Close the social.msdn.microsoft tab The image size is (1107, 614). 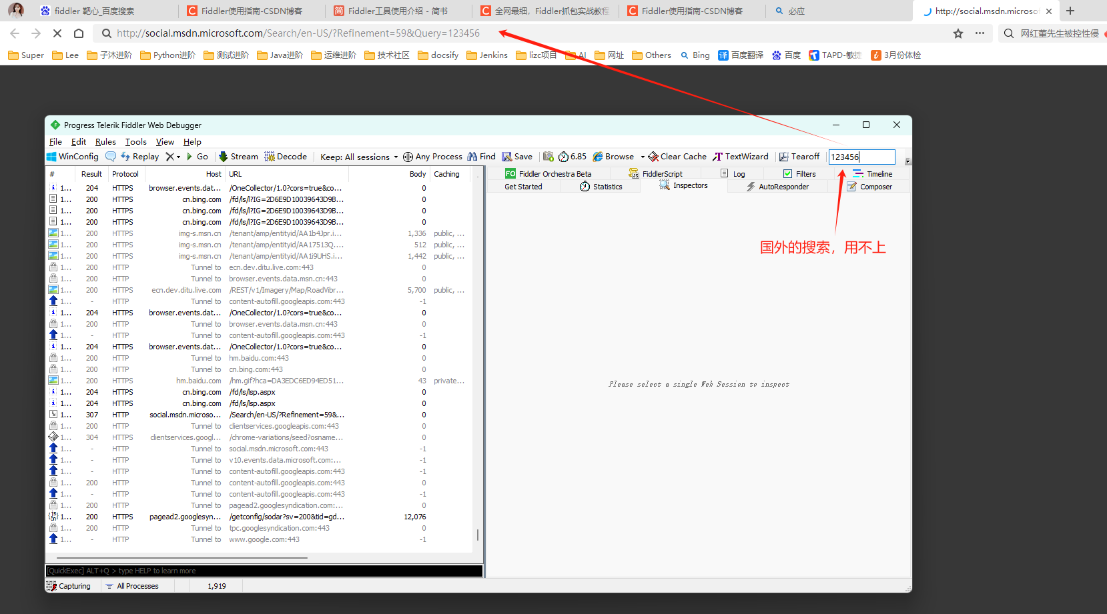click(x=1049, y=11)
